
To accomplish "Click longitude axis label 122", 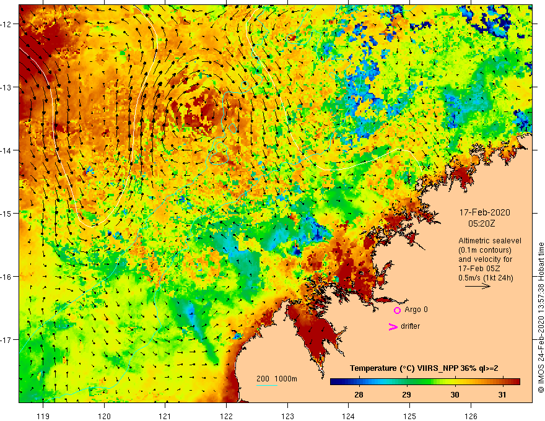I will 226,416.
